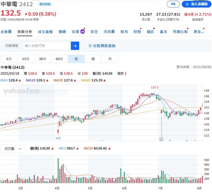212x194 pixels.
Task: Click the blue arrow search submit button
Action: click(x=75, y=46)
